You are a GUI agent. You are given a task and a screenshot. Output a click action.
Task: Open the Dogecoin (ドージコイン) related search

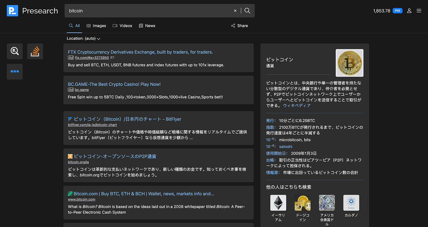[x=302, y=208]
